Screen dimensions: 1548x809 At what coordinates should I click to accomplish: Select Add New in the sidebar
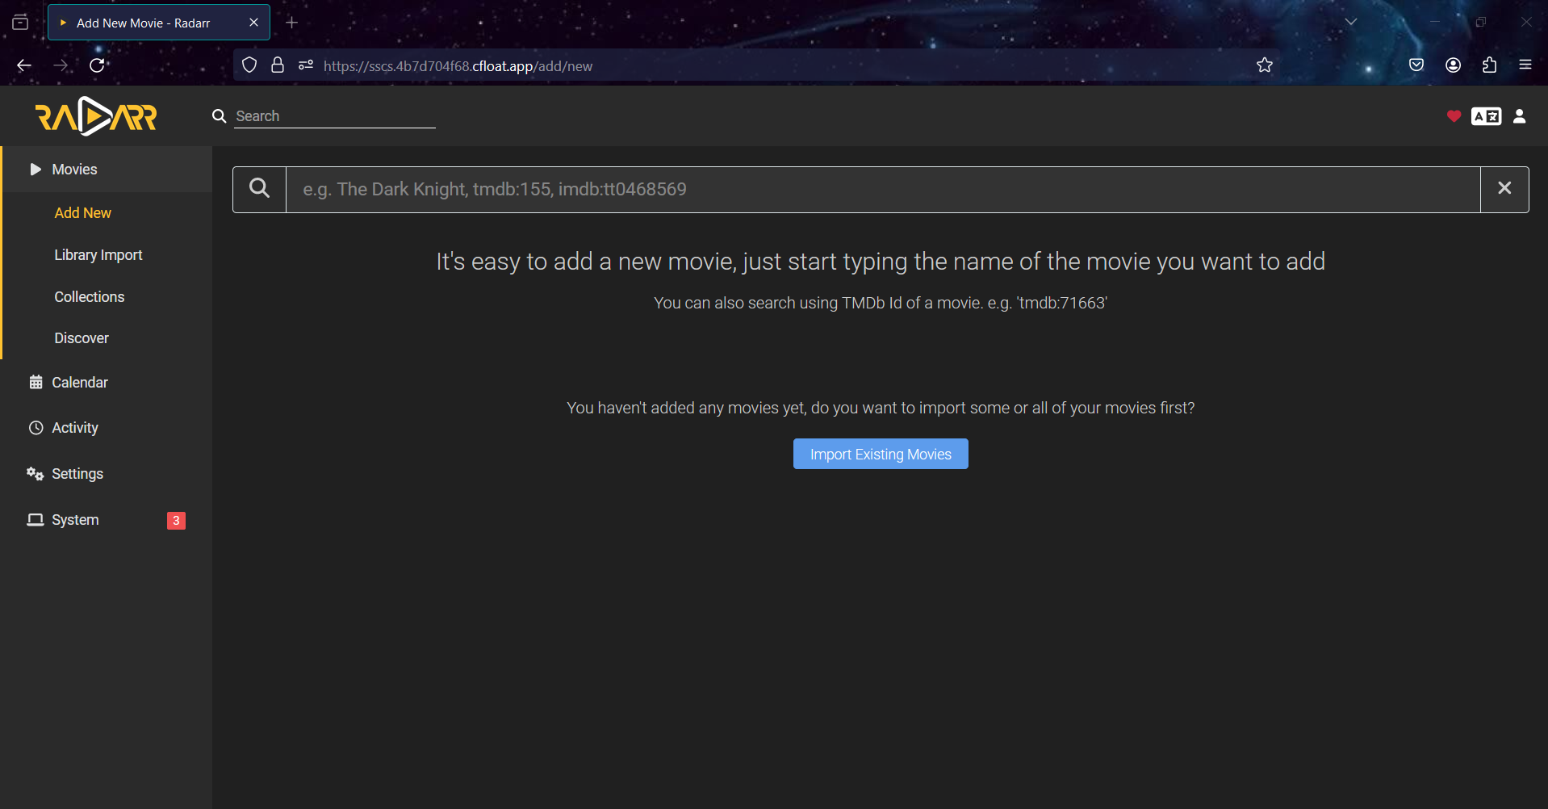(82, 213)
